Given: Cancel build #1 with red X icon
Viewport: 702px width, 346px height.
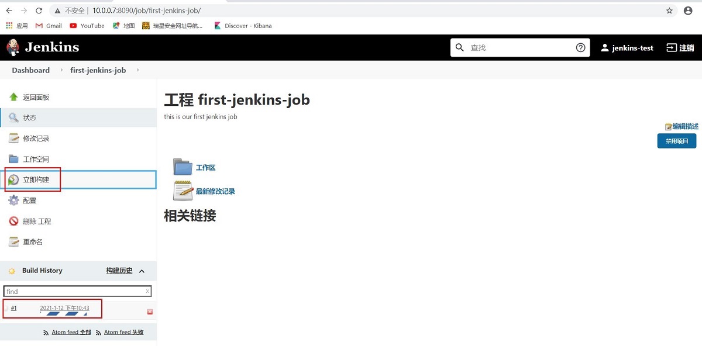Looking at the screenshot, I should (150, 312).
